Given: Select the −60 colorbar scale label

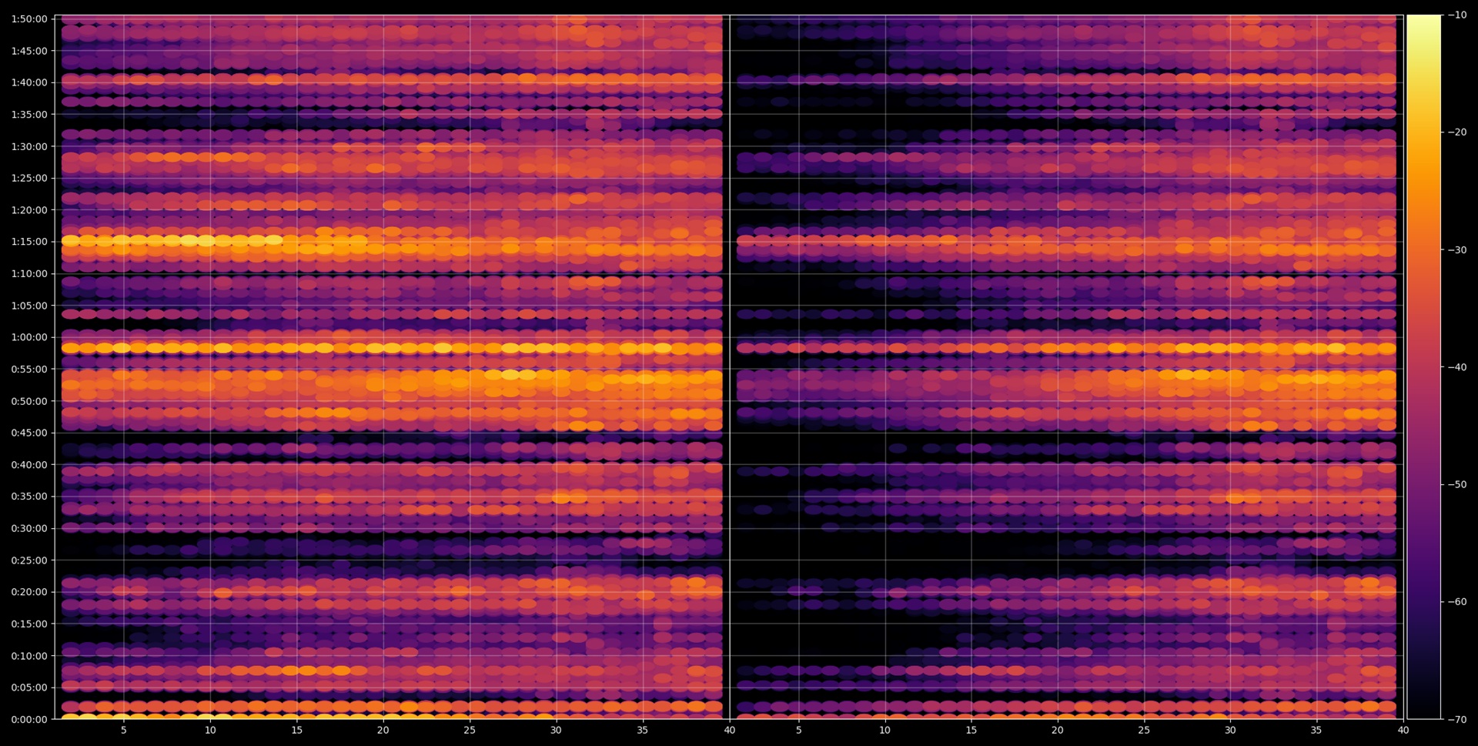Looking at the screenshot, I should tap(1457, 602).
